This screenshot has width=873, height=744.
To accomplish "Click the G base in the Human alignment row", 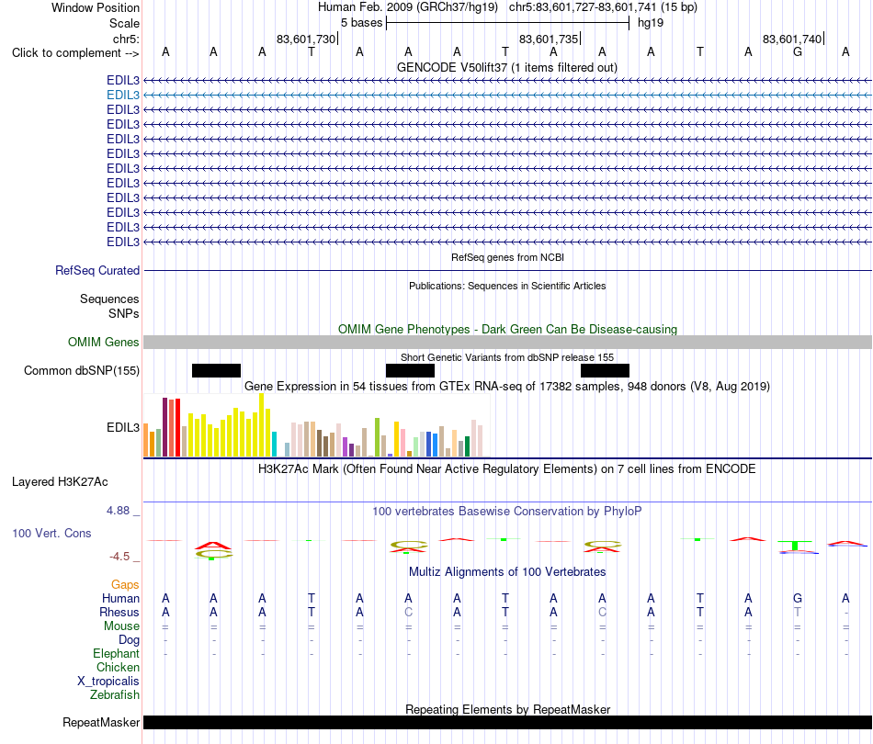I will (798, 598).
